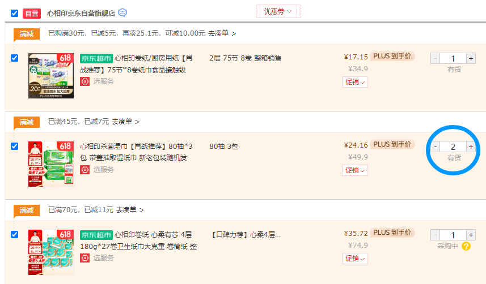This screenshot has width=486, height=284.
Task: Open 心柔有芯 卷纸 product thumbnail
Action: coord(51,252)
